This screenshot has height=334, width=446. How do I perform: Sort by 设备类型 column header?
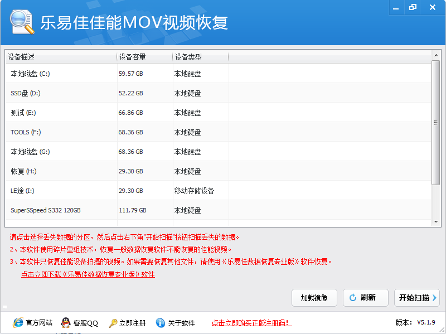point(200,57)
